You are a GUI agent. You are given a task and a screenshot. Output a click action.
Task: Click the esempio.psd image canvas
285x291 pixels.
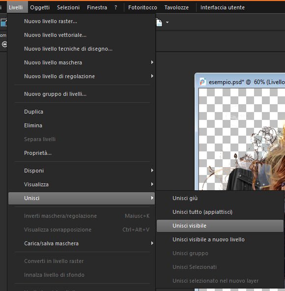coord(242,139)
